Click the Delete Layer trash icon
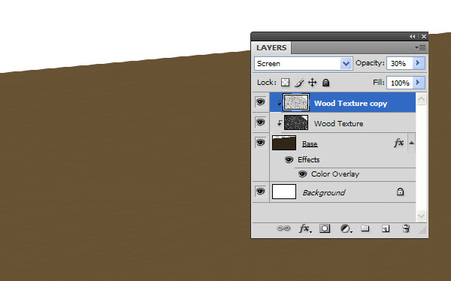The image size is (451, 281). [406, 228]
